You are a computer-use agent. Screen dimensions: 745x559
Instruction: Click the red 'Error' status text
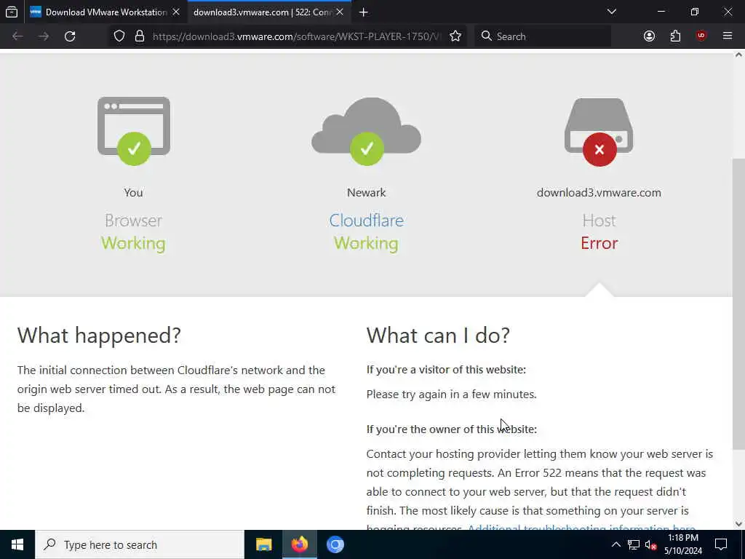click(599, 243)
